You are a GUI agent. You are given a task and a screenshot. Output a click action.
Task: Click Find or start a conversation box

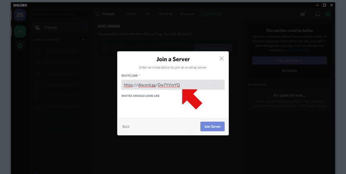tap(59, 14)
